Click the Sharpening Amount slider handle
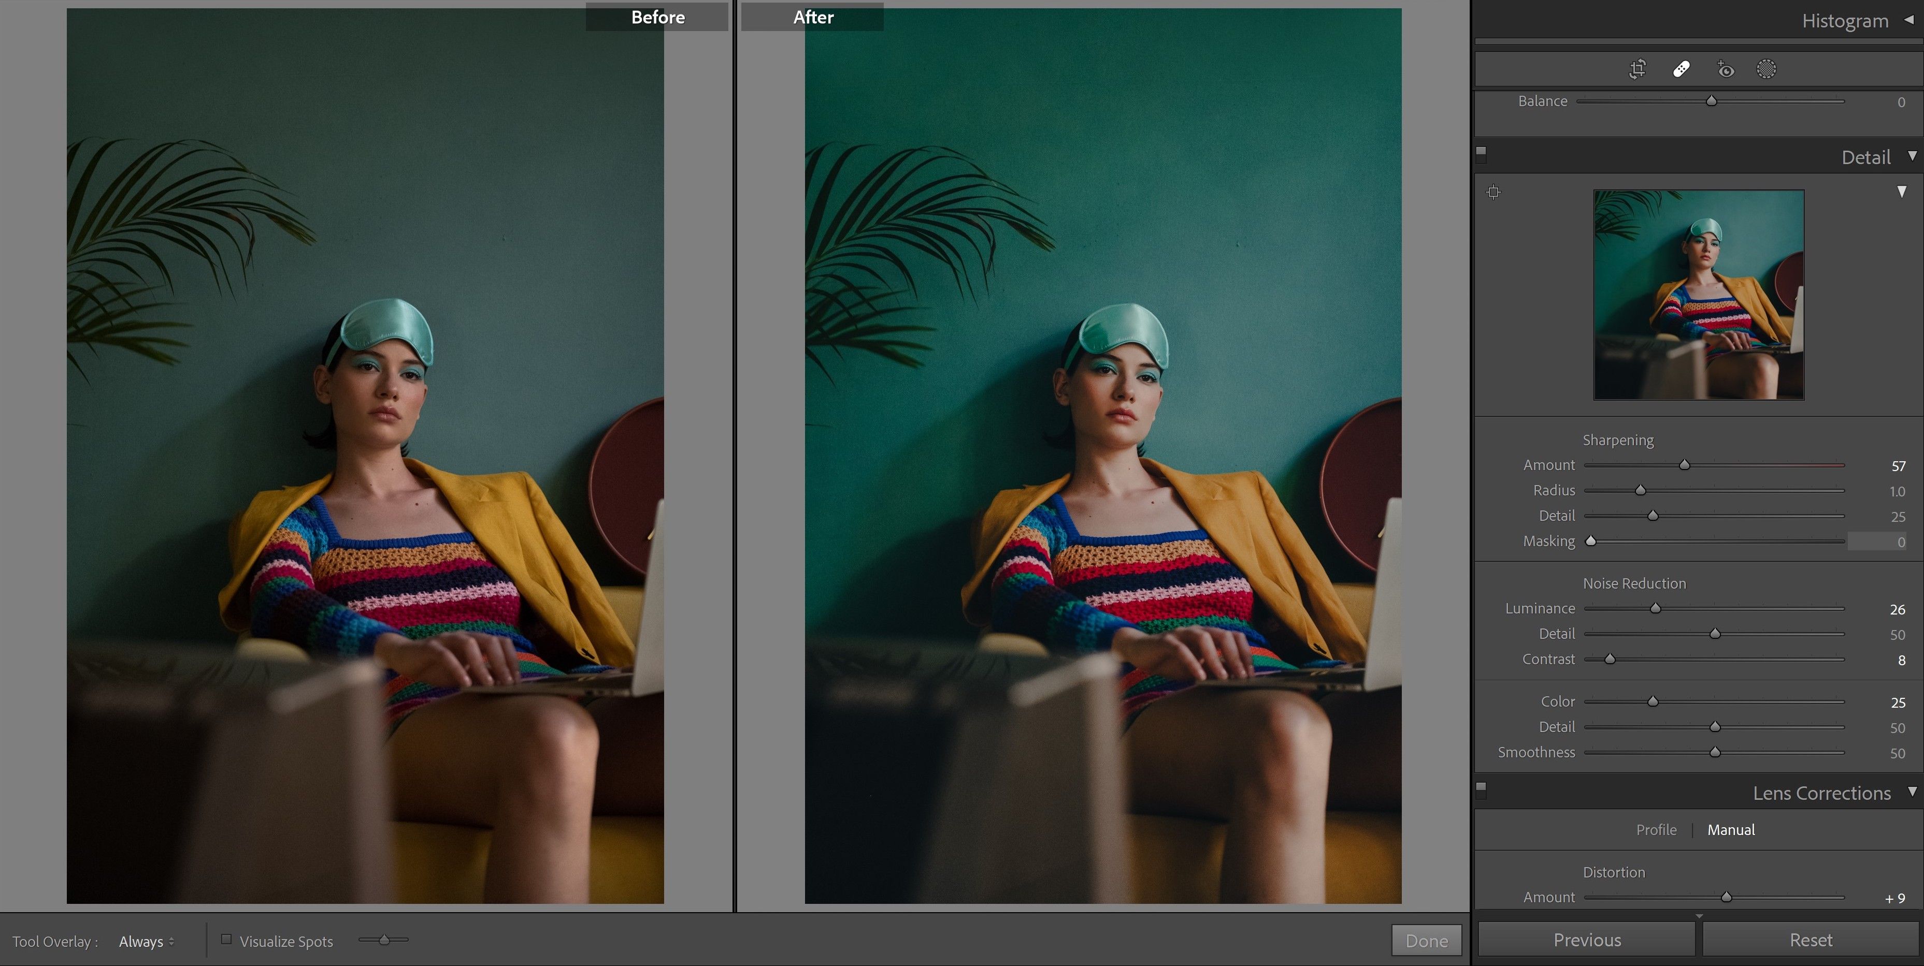 click(x=1684, y=465)
